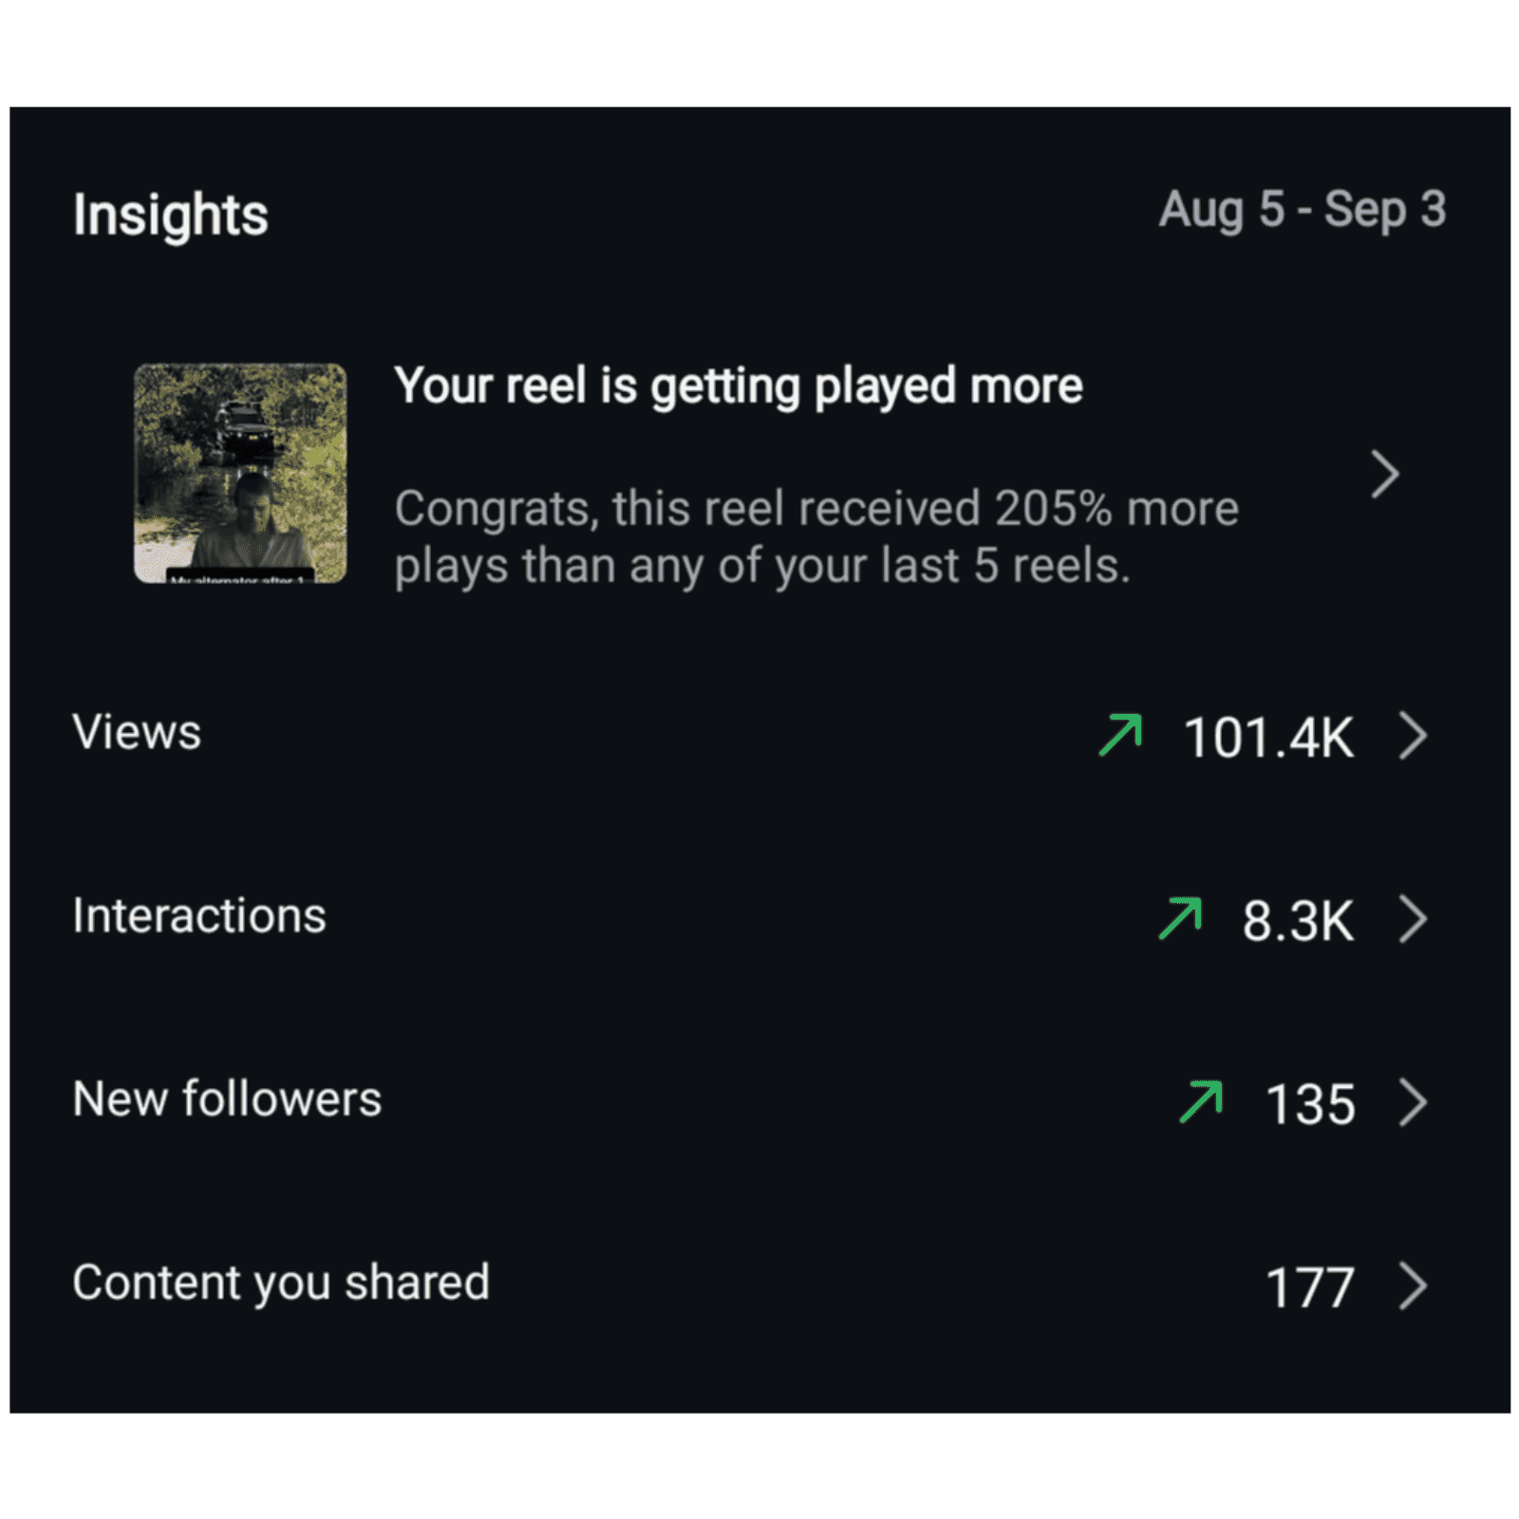
Task: Expand the reel notification chevron
Action: [1385, 475]
